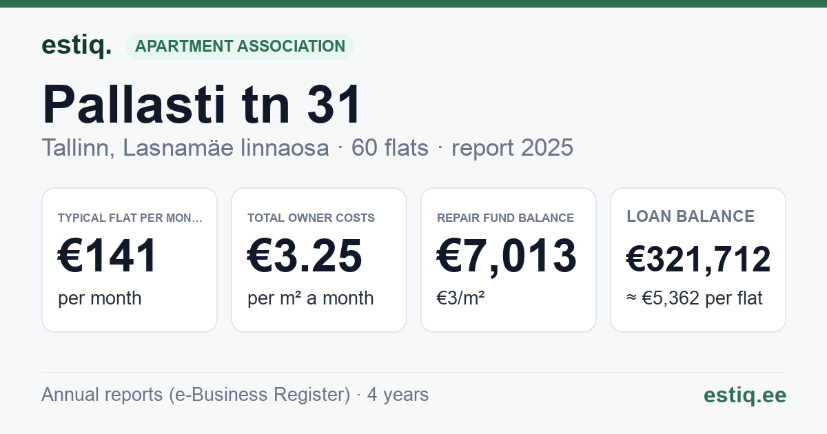Click the REPAIR FUND BALANCE label
The width and height of the screenshot is (827, 434).
pos(505,218)
